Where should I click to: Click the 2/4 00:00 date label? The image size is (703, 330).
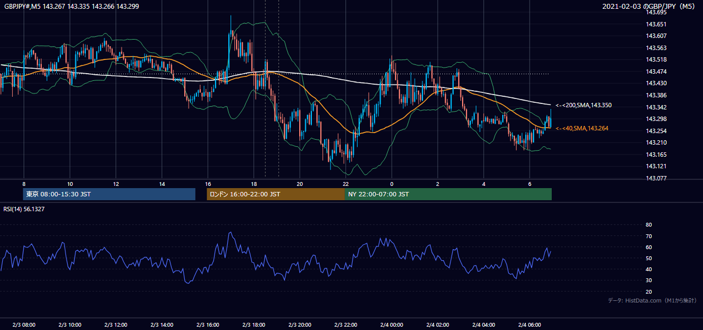(392, 325)
